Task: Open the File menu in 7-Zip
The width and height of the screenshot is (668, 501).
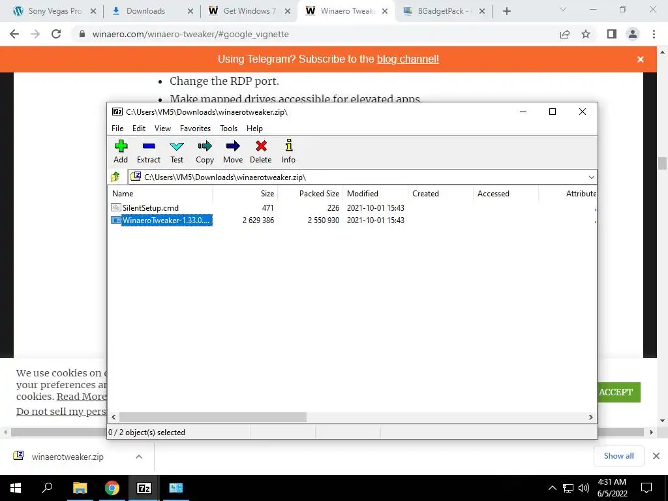Action: pos(117,129)
